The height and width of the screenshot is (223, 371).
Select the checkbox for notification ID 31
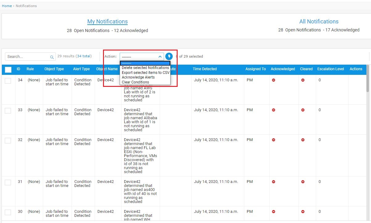(8, 182)
